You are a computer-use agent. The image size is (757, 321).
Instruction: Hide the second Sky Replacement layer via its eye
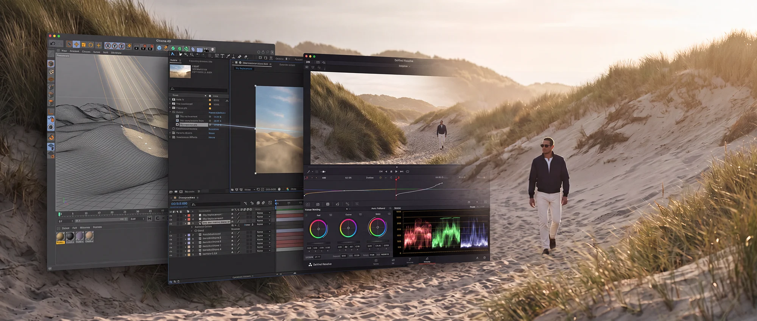pyautogui.click(x=171, y=220)
